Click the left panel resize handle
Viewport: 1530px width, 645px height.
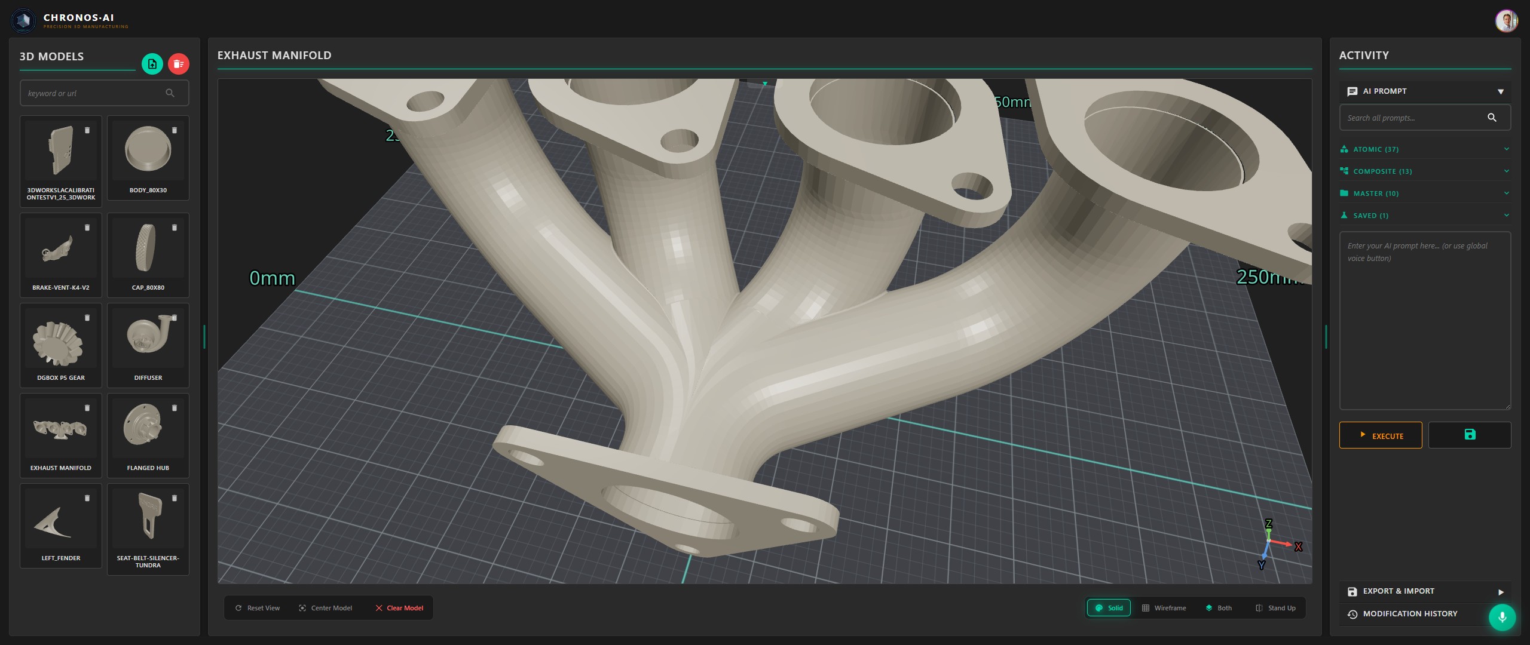coord(204,337)
